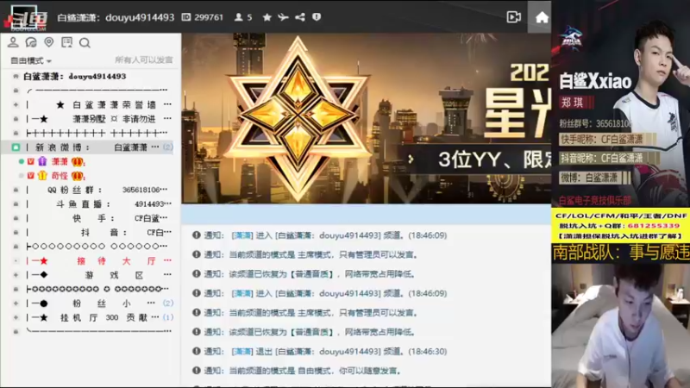The width and height of the screenshot is (690, 388).
Task: Click the 所有人可以发言 label
Action: tap(144, 59)
